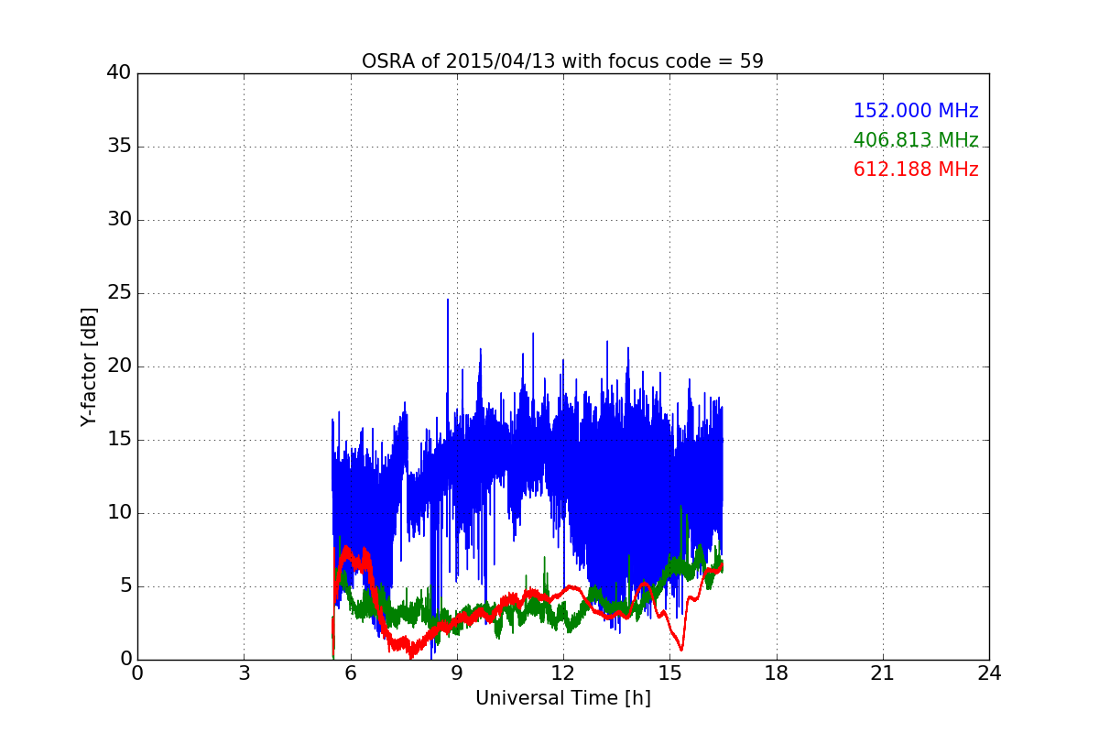The height and width of the screenshot is (733, 1099).
Task: Click the y-axis tick label 30
Action: tap(119, 220)
